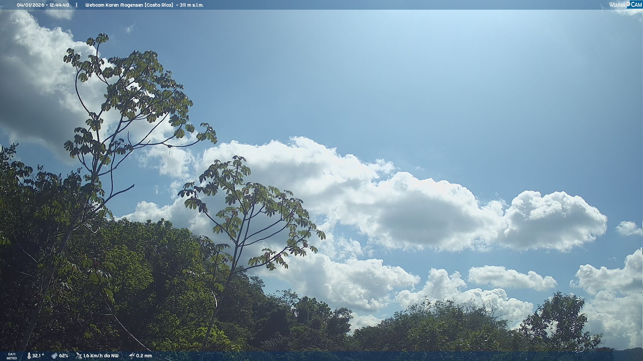Click the 1.6 Km/h da NW wind reading
Screen dimensions: 643x361
tap(101, 356)
